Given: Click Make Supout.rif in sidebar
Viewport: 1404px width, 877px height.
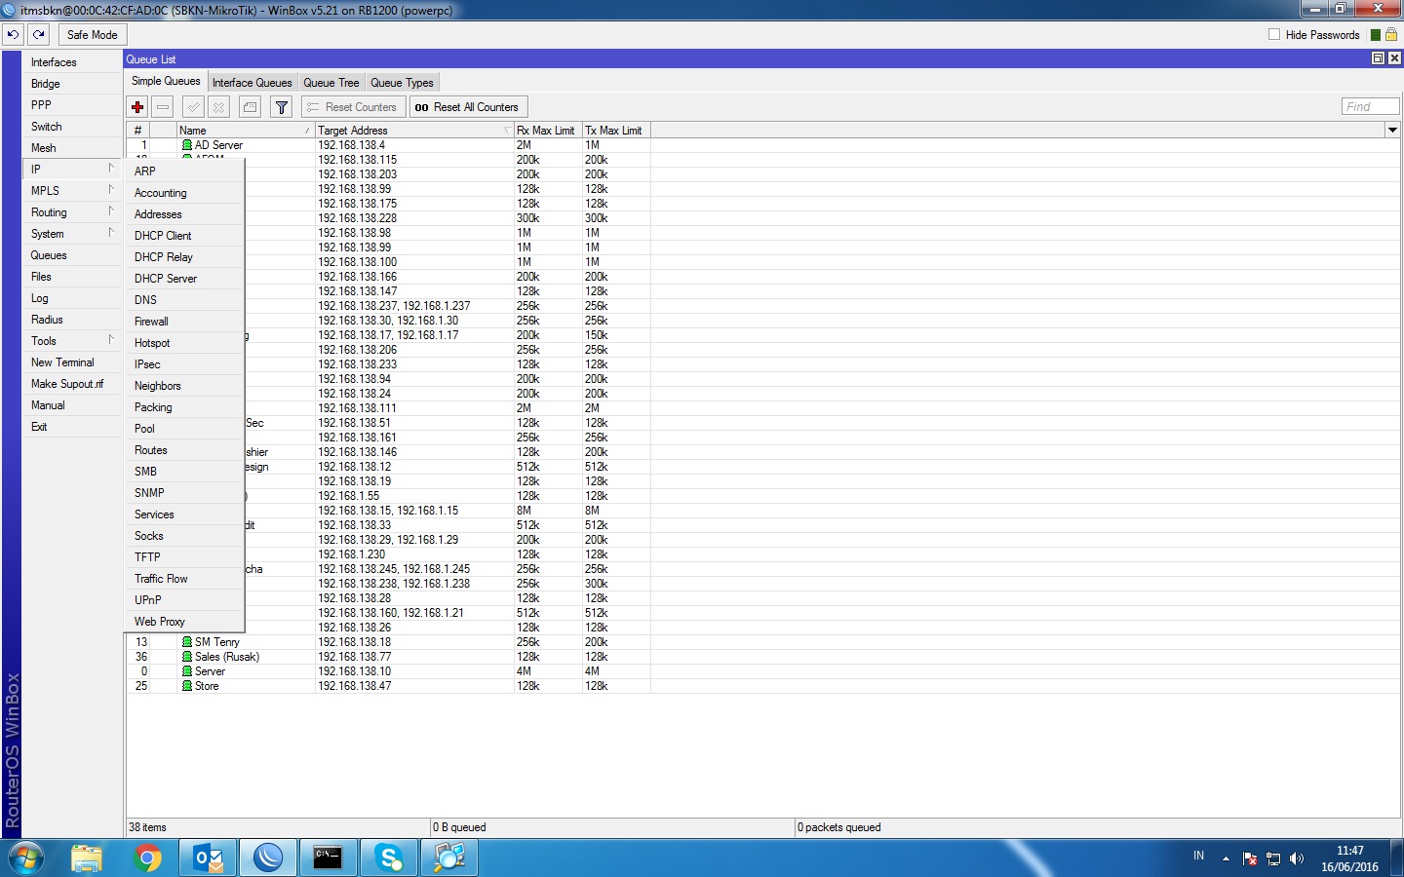Looking at the screenshot, I should 73,384.
